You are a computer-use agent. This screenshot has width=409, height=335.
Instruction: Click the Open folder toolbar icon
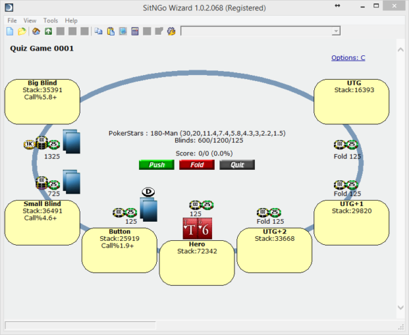coord(22,31)
